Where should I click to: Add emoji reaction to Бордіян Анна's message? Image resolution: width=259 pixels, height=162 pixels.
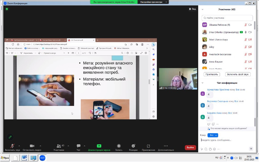click(x=213, y=124)
